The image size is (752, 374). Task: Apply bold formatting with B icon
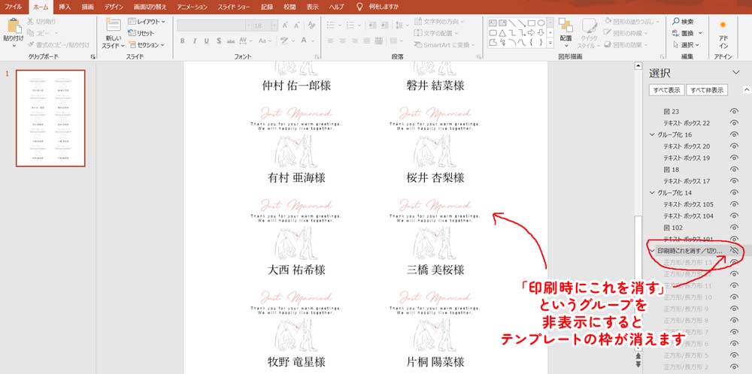183,41
